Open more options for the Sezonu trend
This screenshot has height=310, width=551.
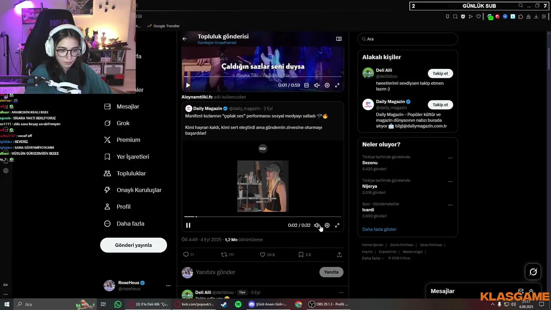450,158
